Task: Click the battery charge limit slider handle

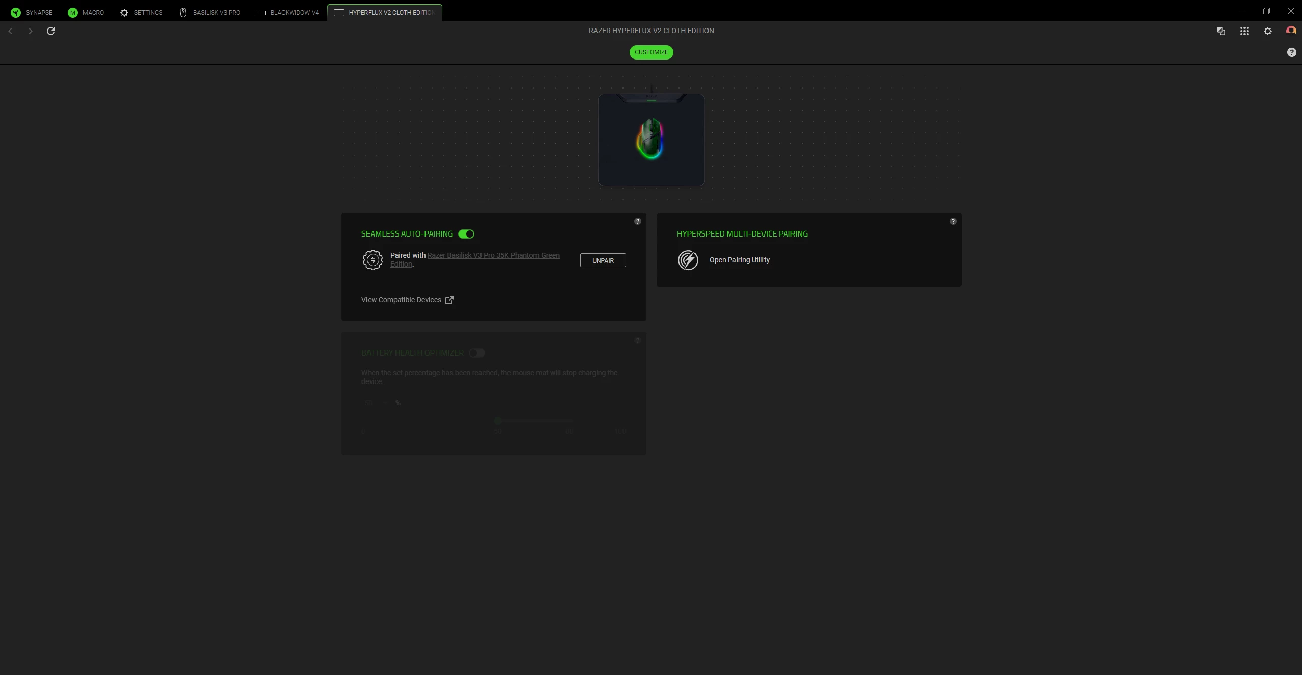Action: tap(498, 421)
